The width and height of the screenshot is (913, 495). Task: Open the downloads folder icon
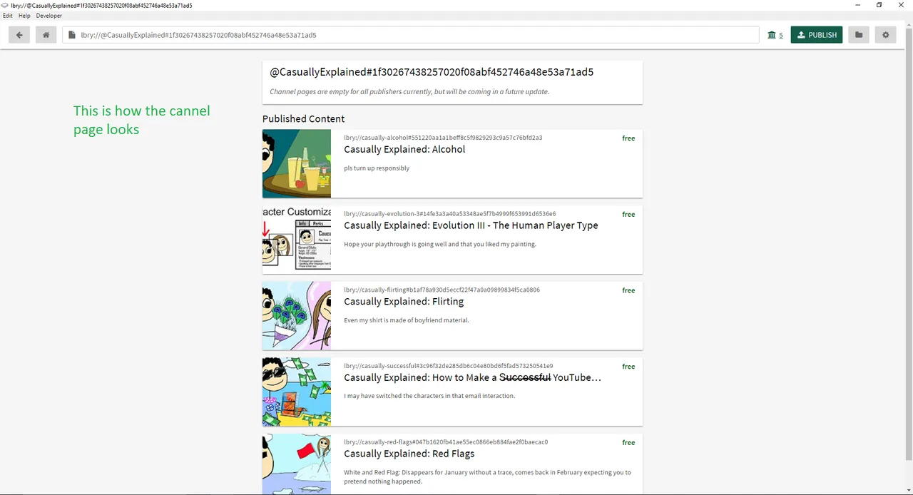[859, 35]
